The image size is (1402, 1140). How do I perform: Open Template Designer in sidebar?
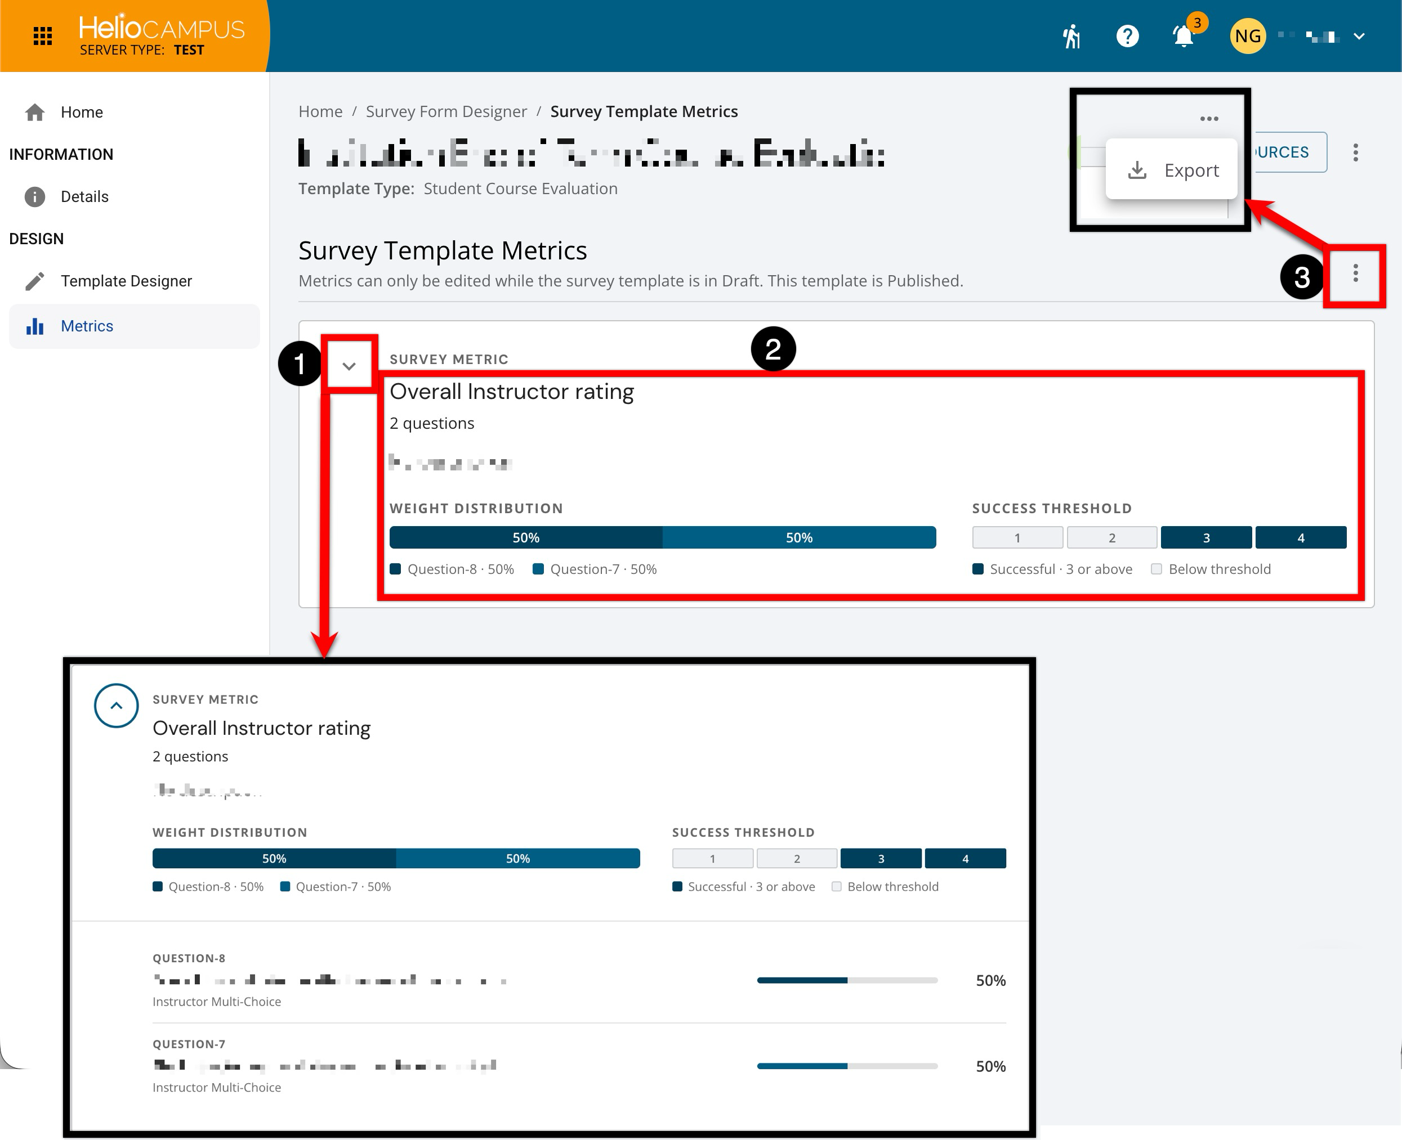(135, 281)
